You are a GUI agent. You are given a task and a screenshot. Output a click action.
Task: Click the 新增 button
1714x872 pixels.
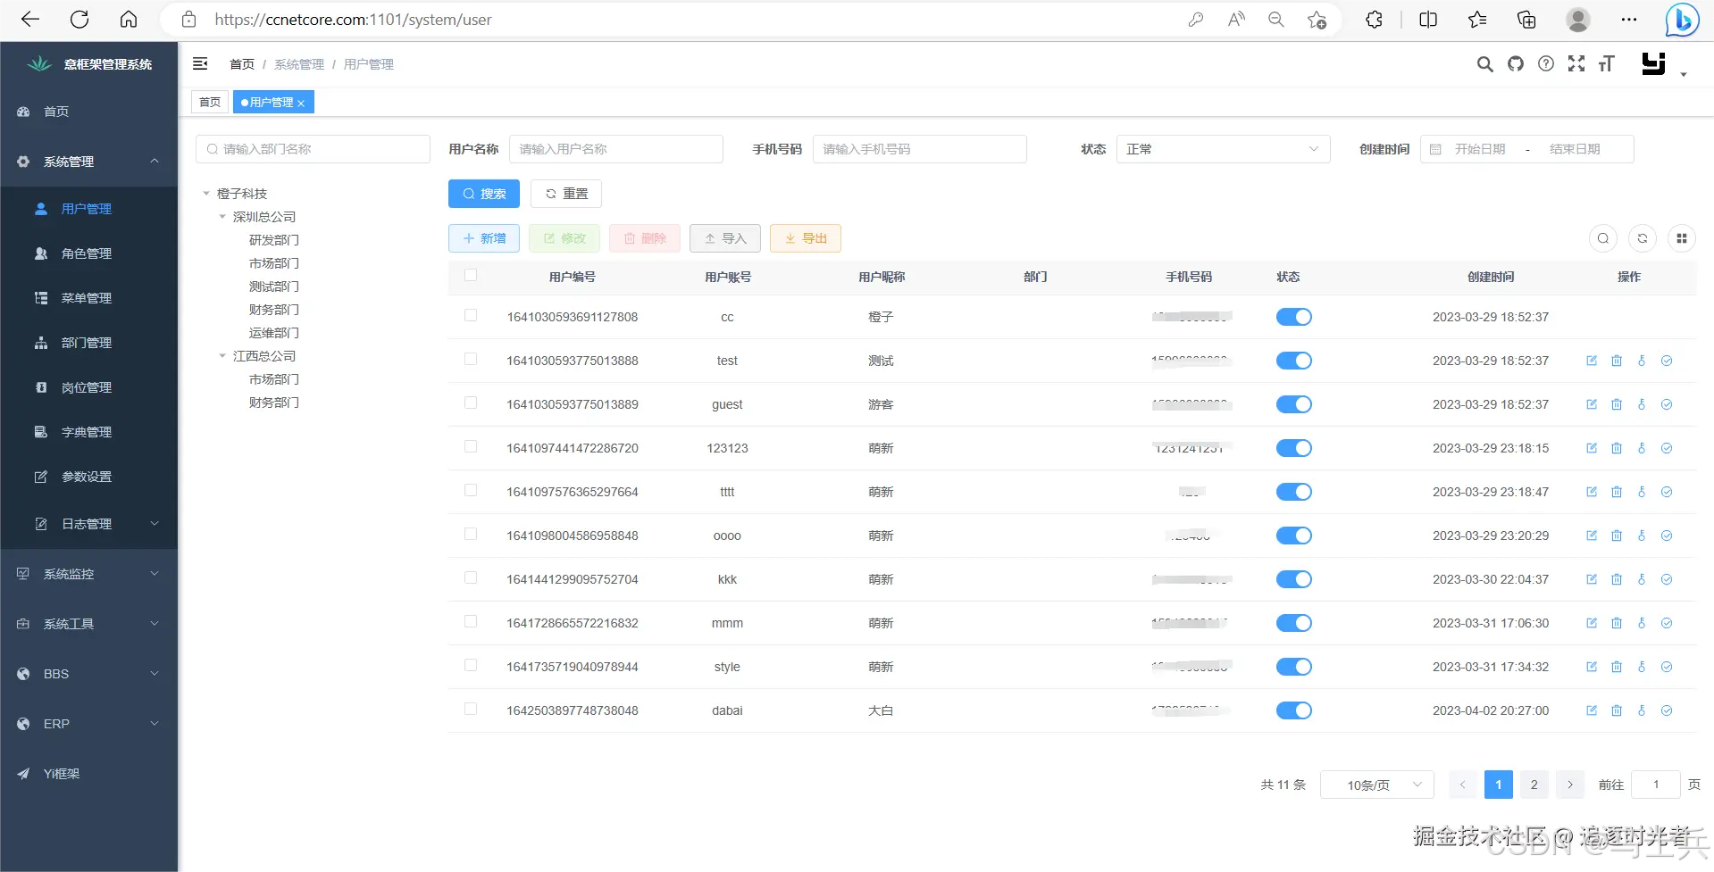coord(484,238)
